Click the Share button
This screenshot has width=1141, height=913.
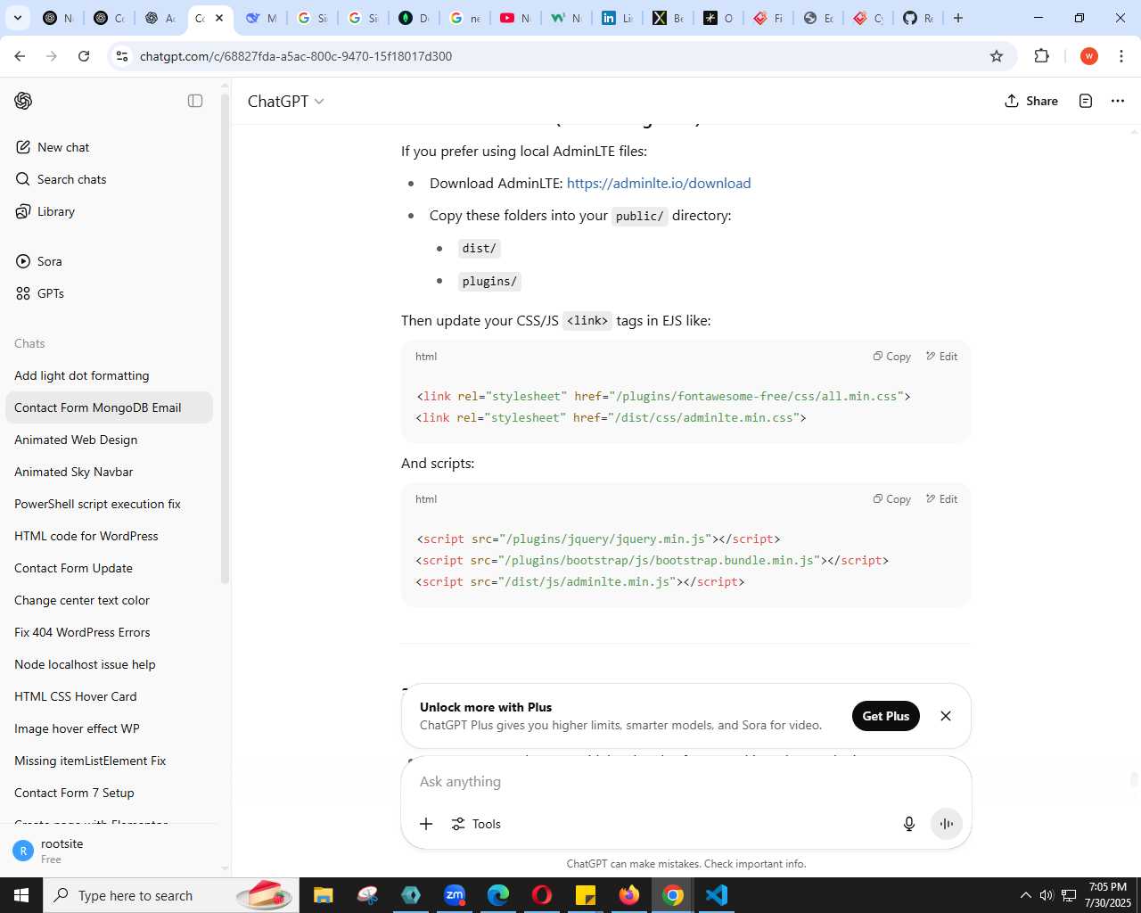pos(1031,101)
